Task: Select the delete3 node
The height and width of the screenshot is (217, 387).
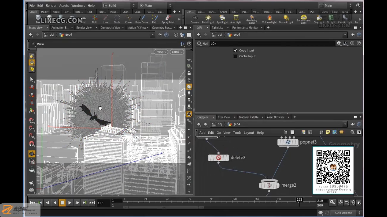Action: click(219, 158)
